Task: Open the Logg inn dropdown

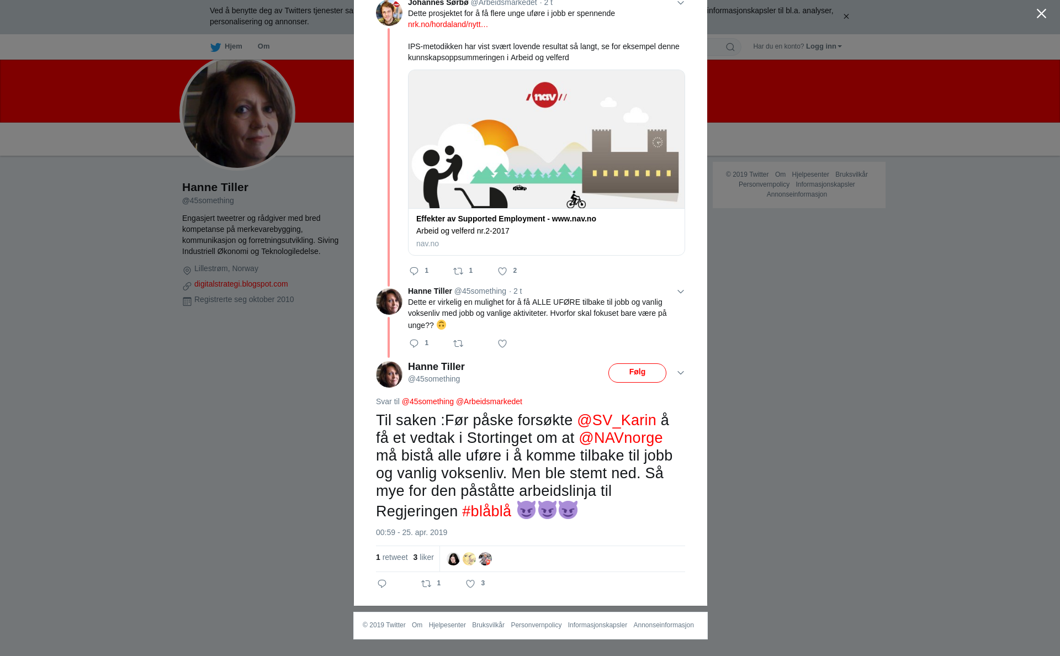Action: (x=823, y=46)
